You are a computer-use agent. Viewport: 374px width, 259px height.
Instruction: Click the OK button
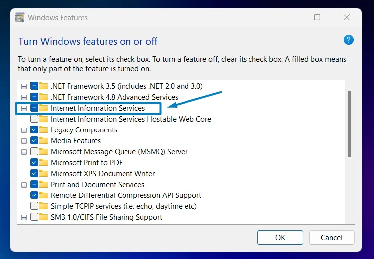pyautogui.click(x=280, y=237)
